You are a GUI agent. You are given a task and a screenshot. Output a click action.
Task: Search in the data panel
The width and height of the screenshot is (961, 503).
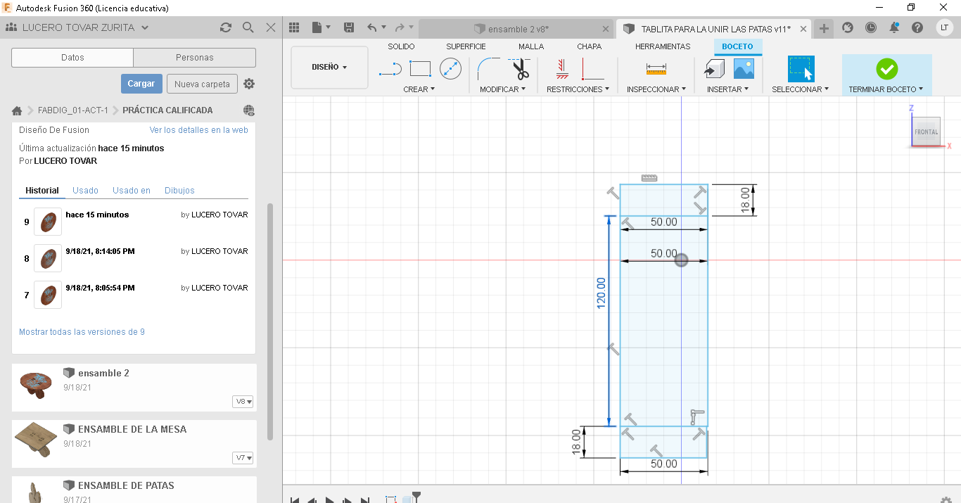(248, 27)
